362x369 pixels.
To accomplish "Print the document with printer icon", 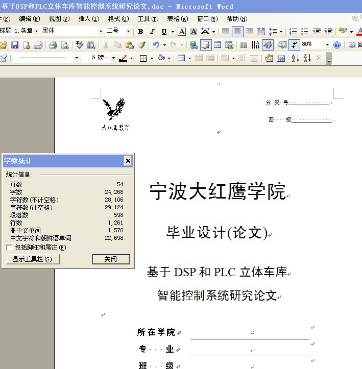I will (53, 45).
